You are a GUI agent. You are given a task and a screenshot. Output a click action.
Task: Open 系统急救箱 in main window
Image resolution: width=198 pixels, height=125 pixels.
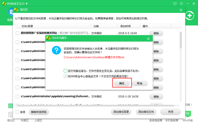[156, 120]
